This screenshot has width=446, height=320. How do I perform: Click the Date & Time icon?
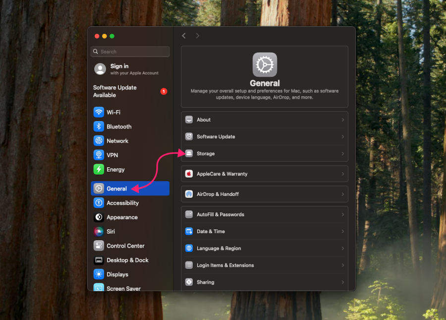tap(189, 231)
